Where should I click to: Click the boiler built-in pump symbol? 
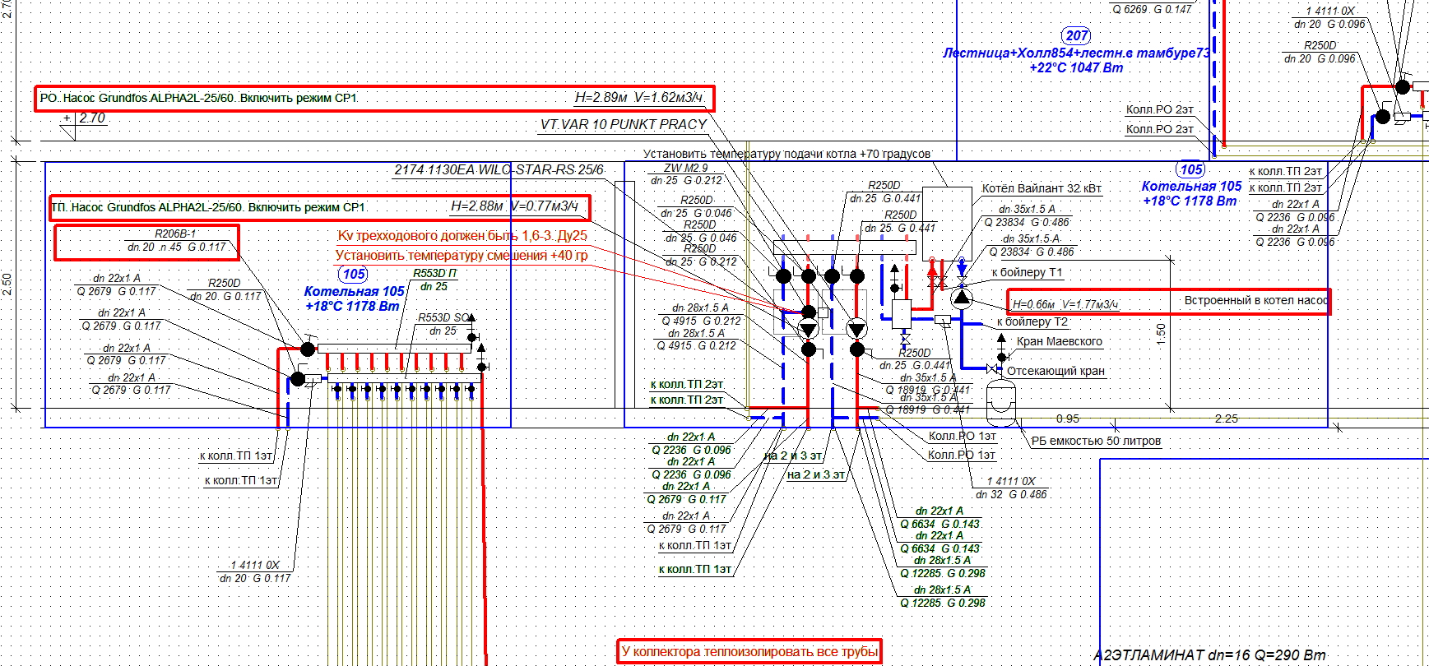[961, 298]
